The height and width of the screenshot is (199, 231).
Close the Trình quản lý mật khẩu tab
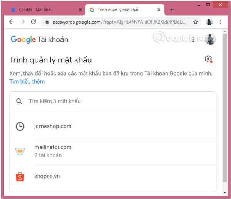(x=159, y=10)
